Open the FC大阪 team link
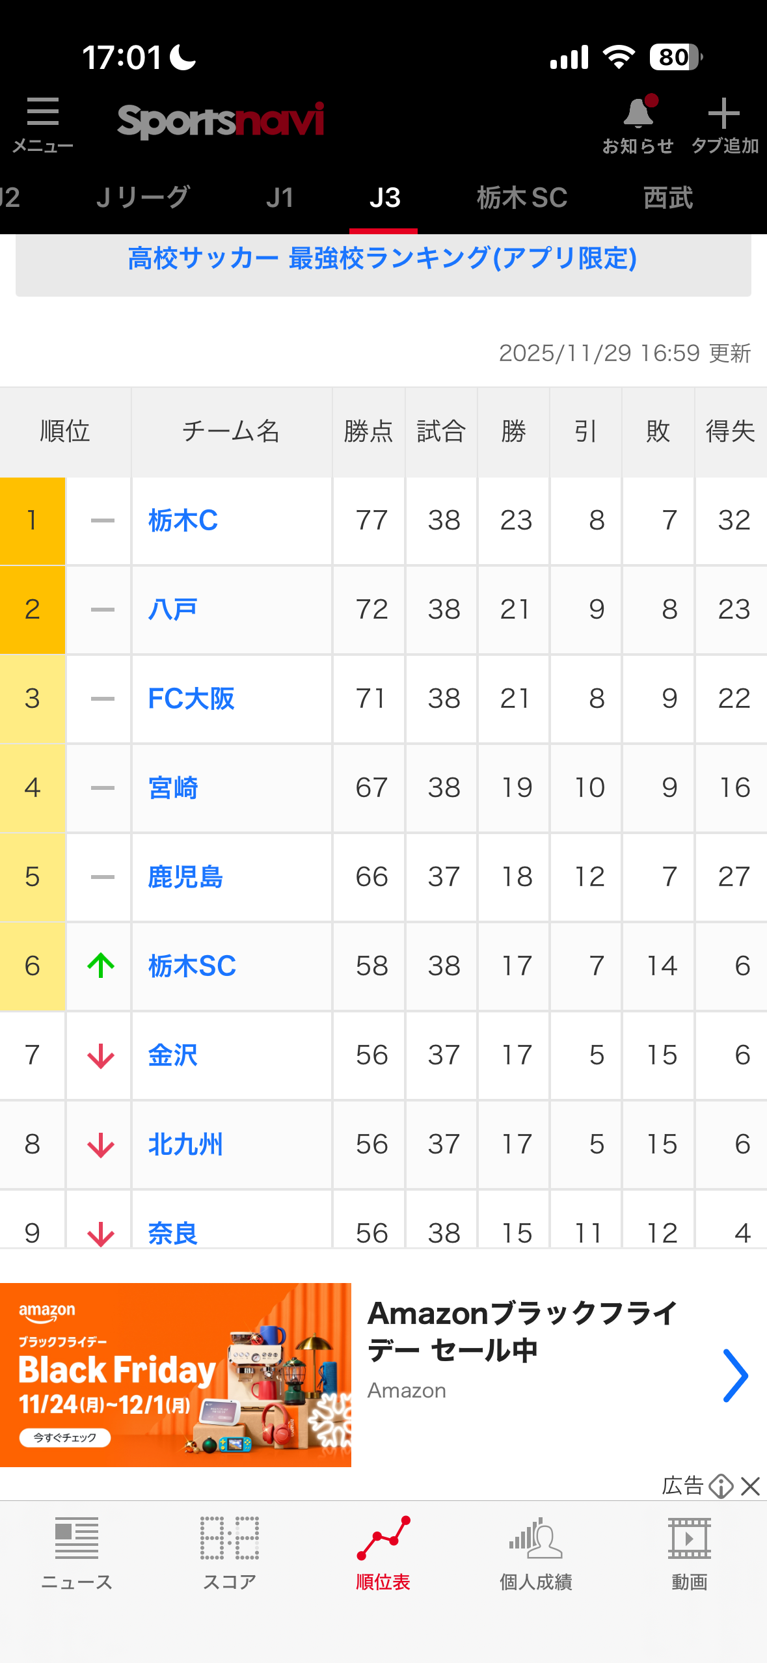Viewport: 767px width, 1663px height. [x=191, y=699]
